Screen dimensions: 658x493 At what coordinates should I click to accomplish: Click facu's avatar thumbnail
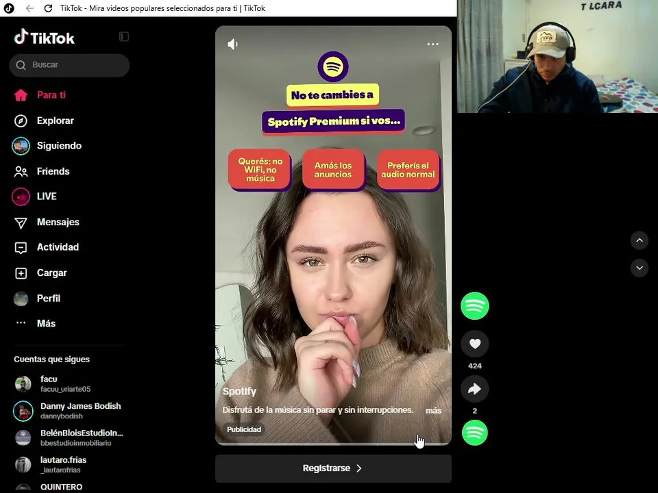coord(23,383)
